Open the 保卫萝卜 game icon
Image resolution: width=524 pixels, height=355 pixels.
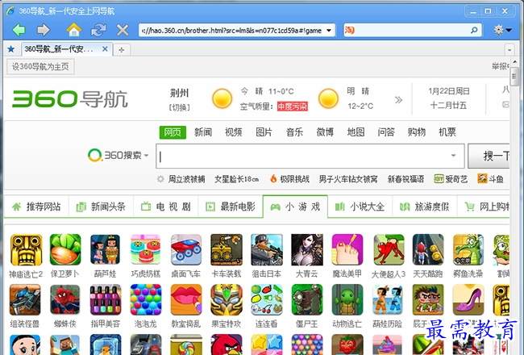click(65, 250)
